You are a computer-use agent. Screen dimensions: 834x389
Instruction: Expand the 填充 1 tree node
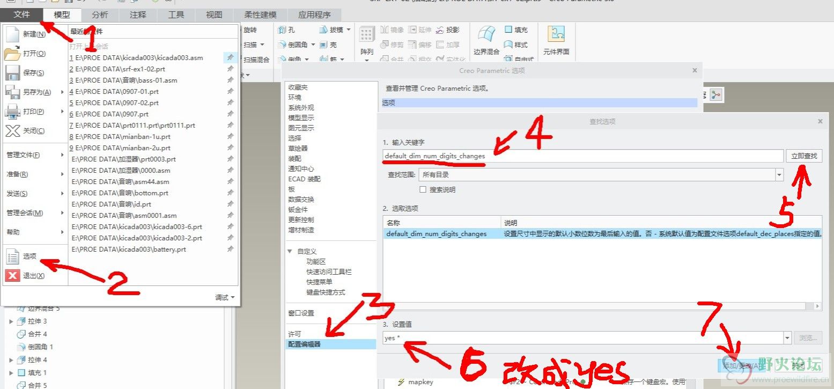11,372
